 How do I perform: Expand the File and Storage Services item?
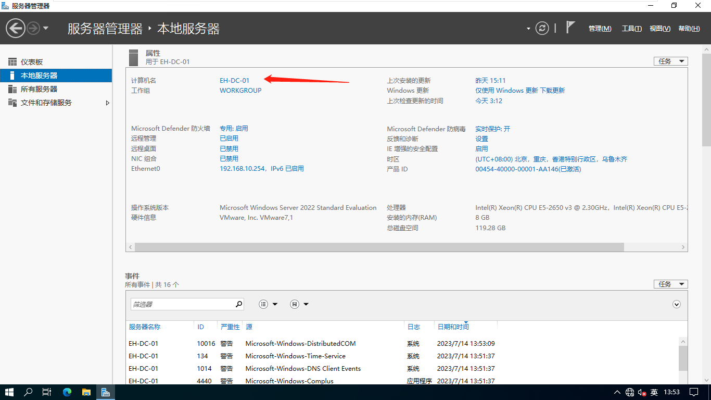(108, 103)
